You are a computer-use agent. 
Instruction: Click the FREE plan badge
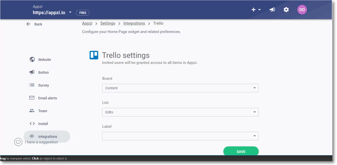click(83, 13)
